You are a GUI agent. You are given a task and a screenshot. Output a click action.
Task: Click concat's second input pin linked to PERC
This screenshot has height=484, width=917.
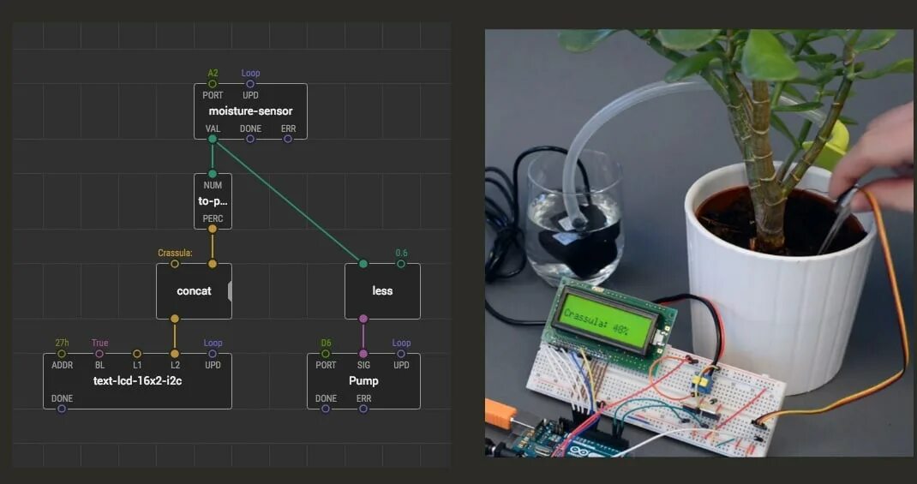point(213,264)
